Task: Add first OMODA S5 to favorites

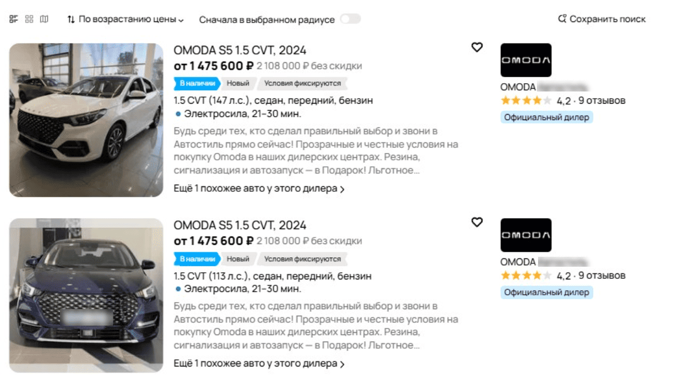Action: (477, 47)
